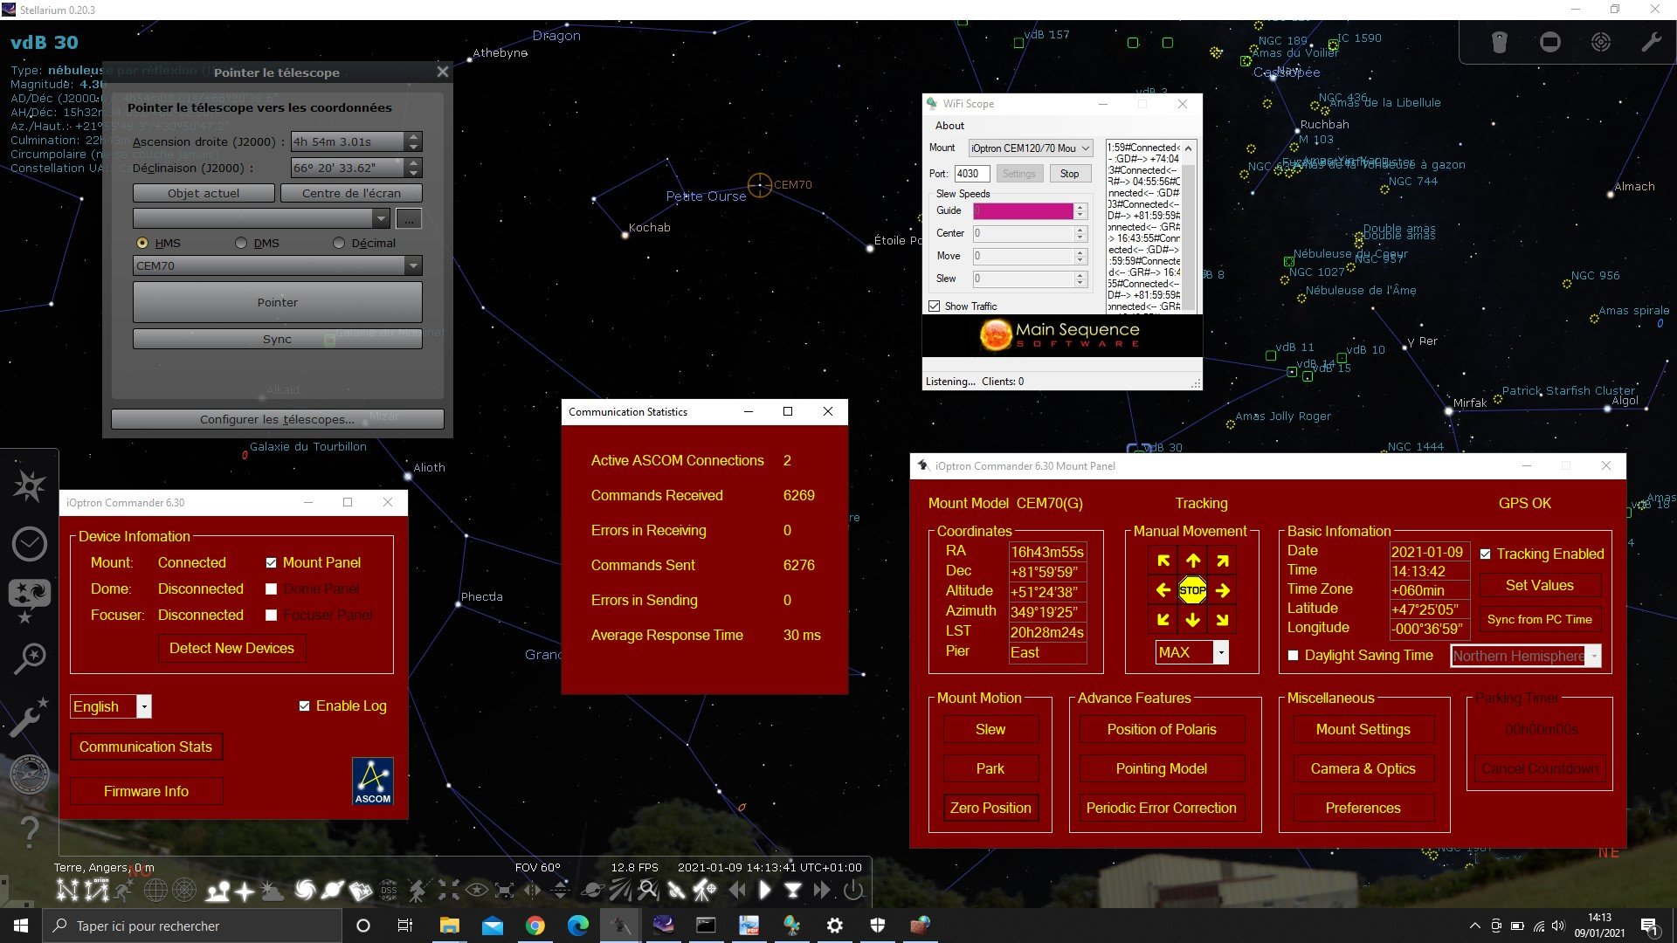Open the search window magnifier icon
This screenshot has width=1677, height=943.
coord(29,658)
